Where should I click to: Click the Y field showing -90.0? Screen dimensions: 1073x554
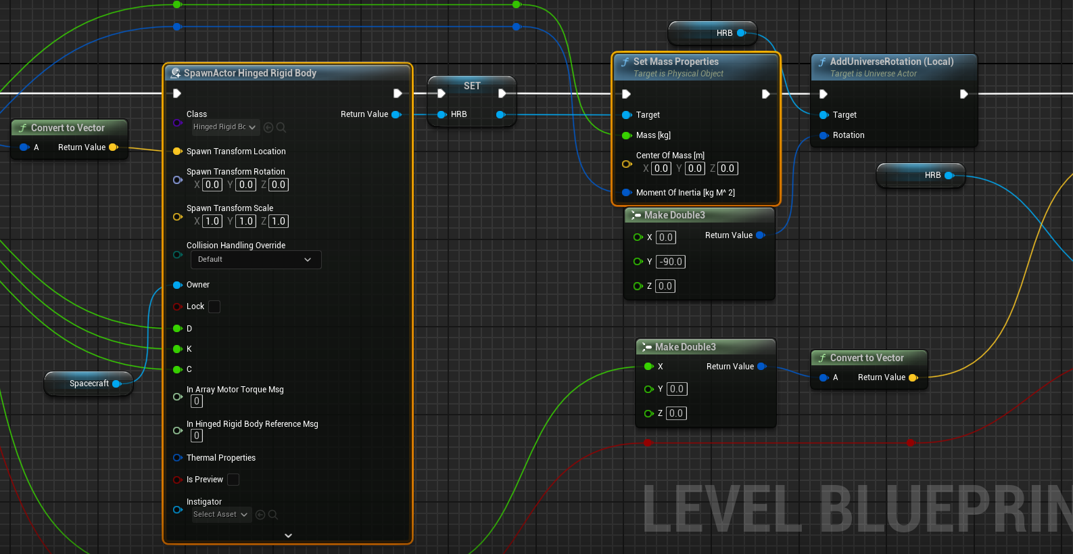pyautogui.click(x=671, y=262)
